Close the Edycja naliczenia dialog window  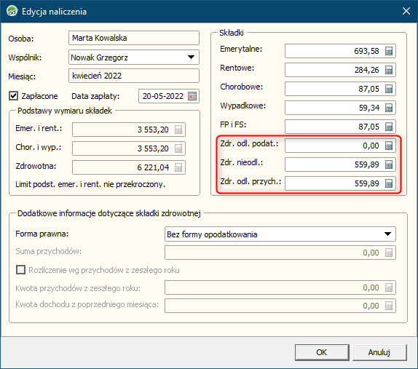tap(406, 11)
